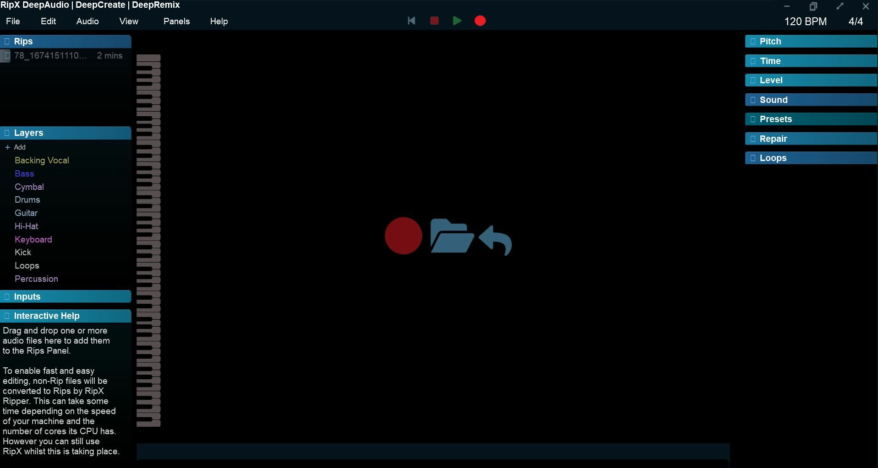Viewport: 878px width, 468px height.
Task: Toggle the Inputs panel square icon
Action: tap(7, 296)
